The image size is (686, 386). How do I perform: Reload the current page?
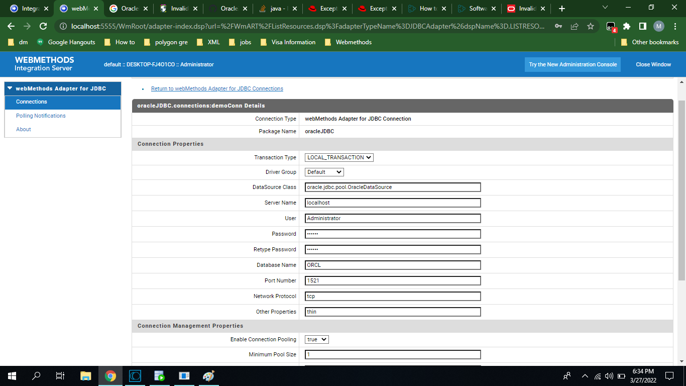click(x=43, y=26)
